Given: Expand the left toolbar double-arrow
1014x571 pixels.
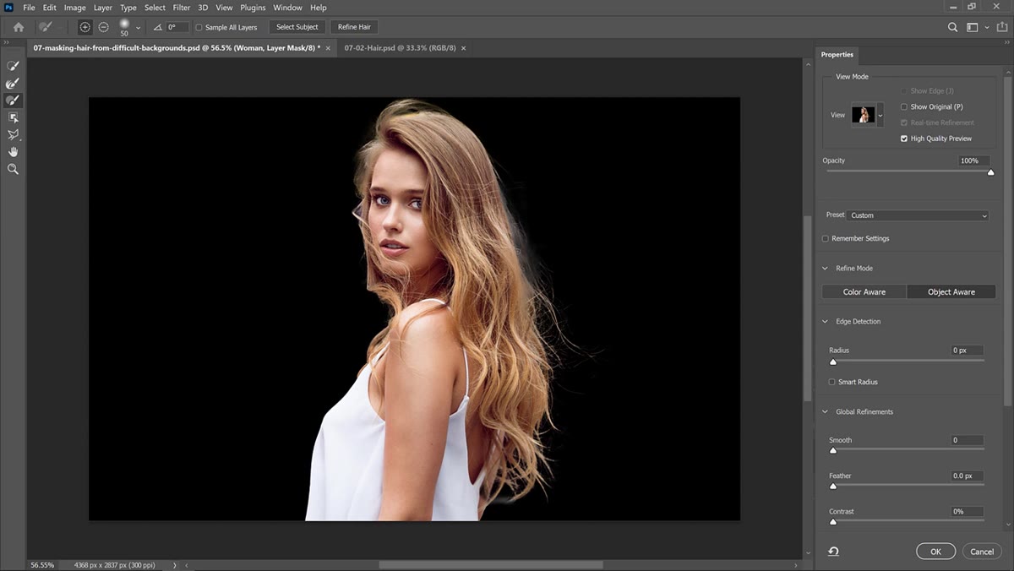Looking at the screenshot, I should pyautogui.click(x=7, y=42).
